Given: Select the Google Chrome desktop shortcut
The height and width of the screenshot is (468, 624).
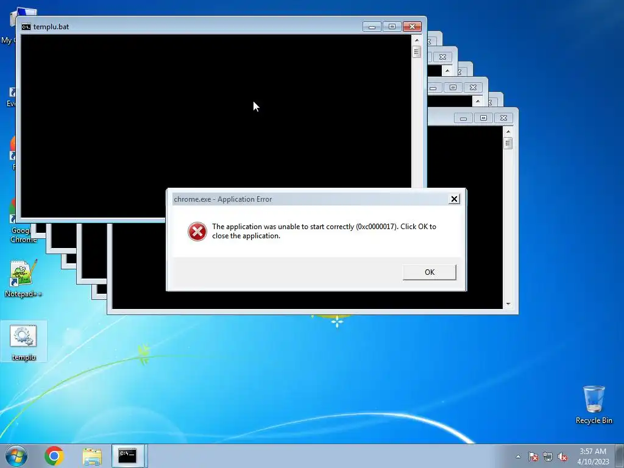Looking at the screenshot, I should [x=23, y=221].
